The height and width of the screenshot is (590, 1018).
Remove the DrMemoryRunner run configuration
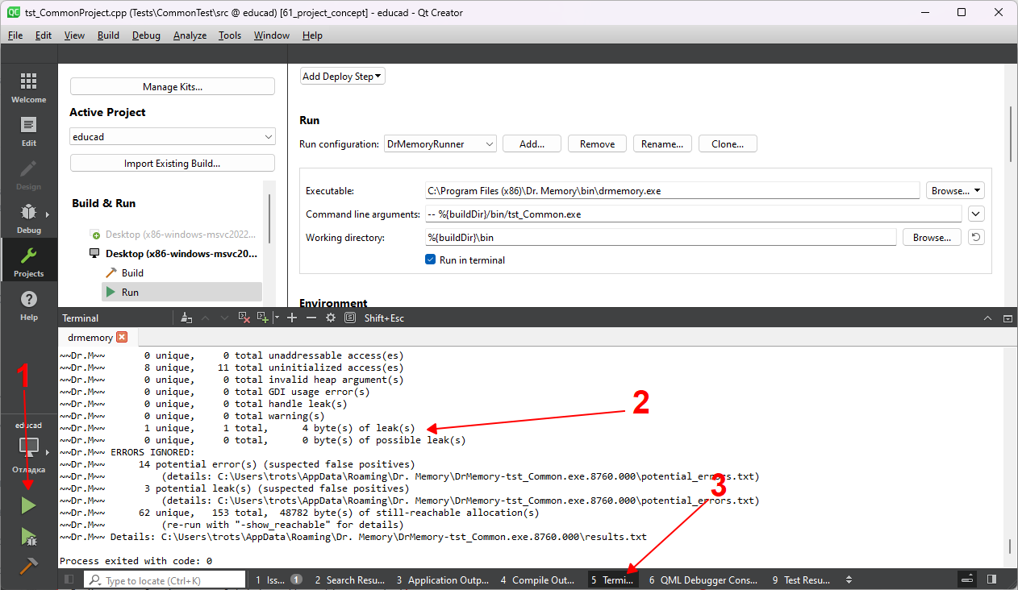(598, 144)
